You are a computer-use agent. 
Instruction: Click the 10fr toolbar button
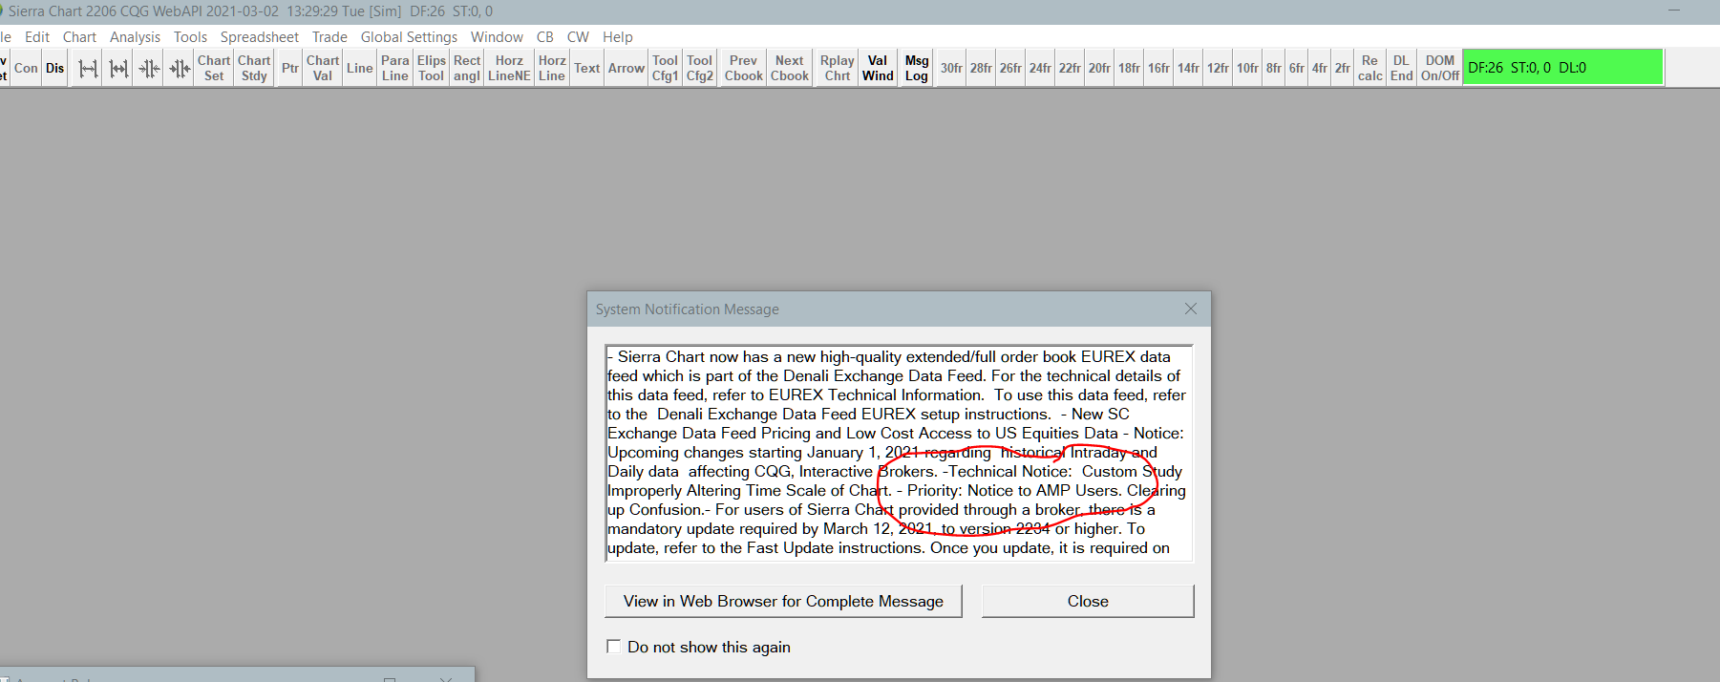1247,68
